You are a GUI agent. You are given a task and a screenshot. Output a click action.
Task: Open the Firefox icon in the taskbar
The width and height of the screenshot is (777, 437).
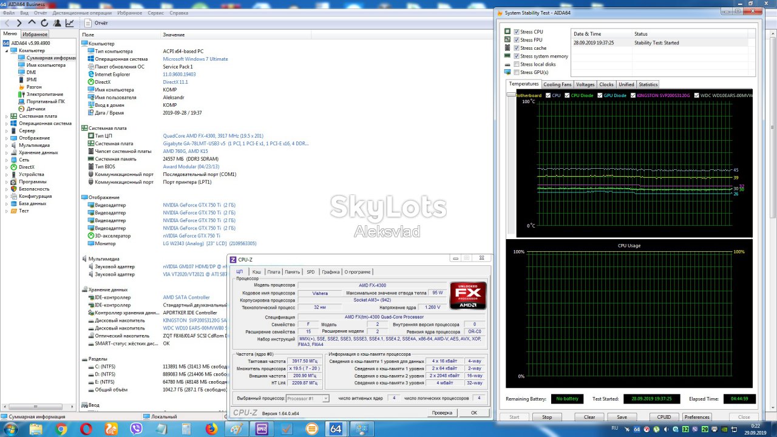[x=211, y=429]
